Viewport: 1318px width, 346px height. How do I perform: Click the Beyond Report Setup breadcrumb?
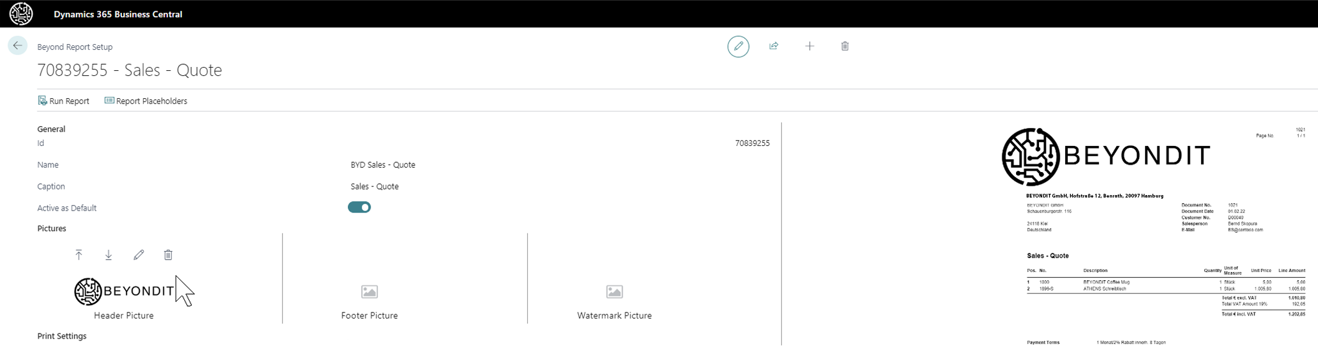[75, 47]
